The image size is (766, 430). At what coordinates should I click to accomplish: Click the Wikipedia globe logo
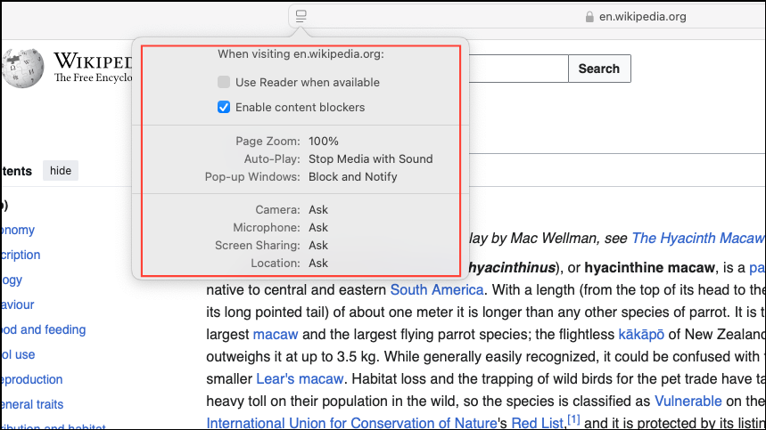(23, 68)
